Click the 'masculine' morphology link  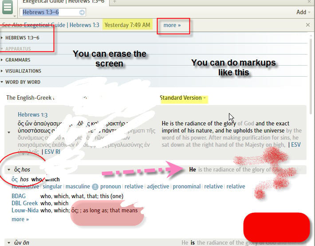coord(78,187)
